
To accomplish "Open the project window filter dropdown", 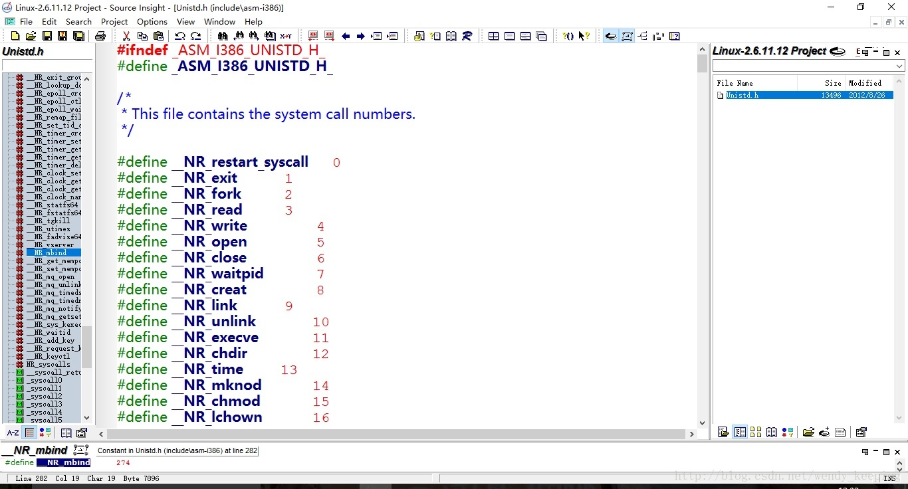I will pyautogui.click(x=899, y=66).
